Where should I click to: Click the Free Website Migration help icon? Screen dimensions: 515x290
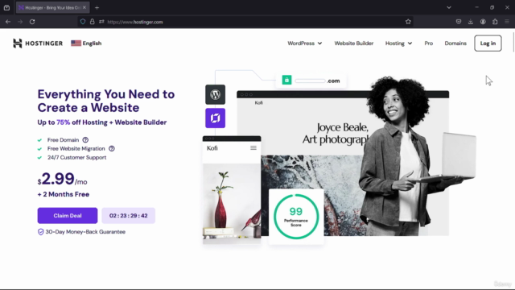[x=112, y=148]
